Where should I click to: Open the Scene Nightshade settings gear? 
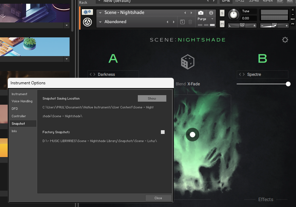[285, 40]
